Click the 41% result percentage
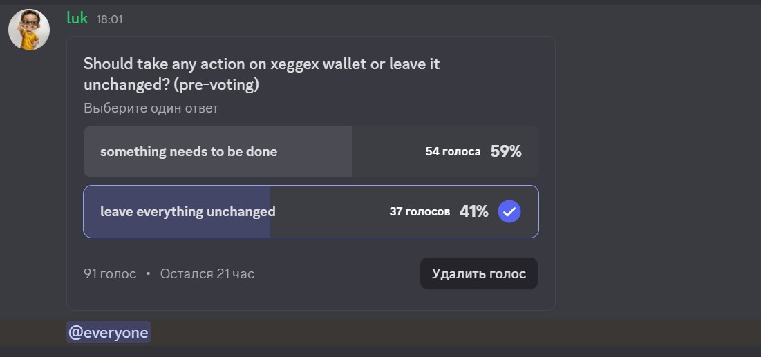This screenshot has width=761, height=357. (x=474, y=211)
